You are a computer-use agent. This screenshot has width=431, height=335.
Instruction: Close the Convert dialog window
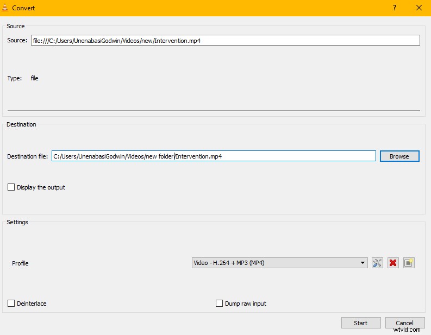[418, 8]
